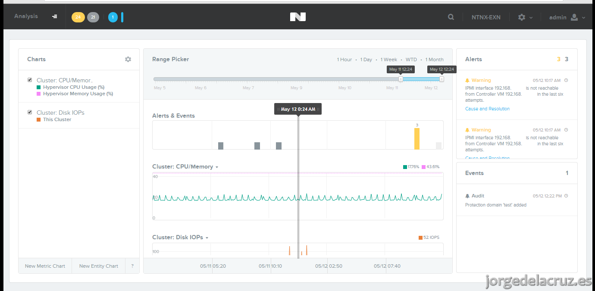Click Hypervisor CPU Usage (%) metric label
The height and width of the screenshot is (291, 595).
point(74,87)
